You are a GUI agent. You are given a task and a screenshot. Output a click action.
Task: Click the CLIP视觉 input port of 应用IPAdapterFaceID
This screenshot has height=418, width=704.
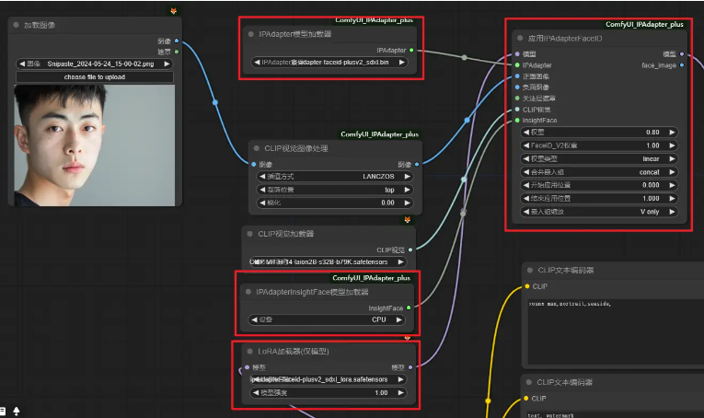point(517,109)
